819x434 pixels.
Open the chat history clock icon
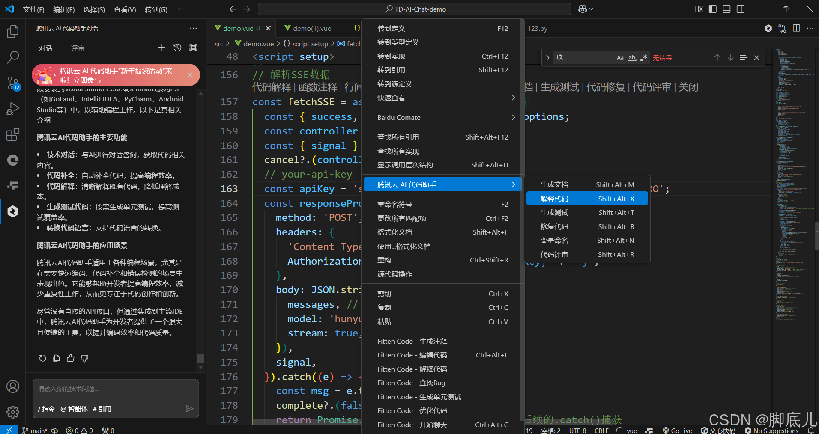click(177, 48)
